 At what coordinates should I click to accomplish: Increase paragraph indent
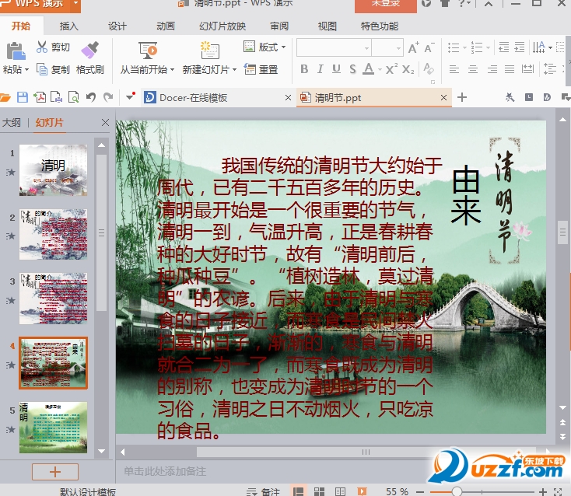(x=520, y=47)
